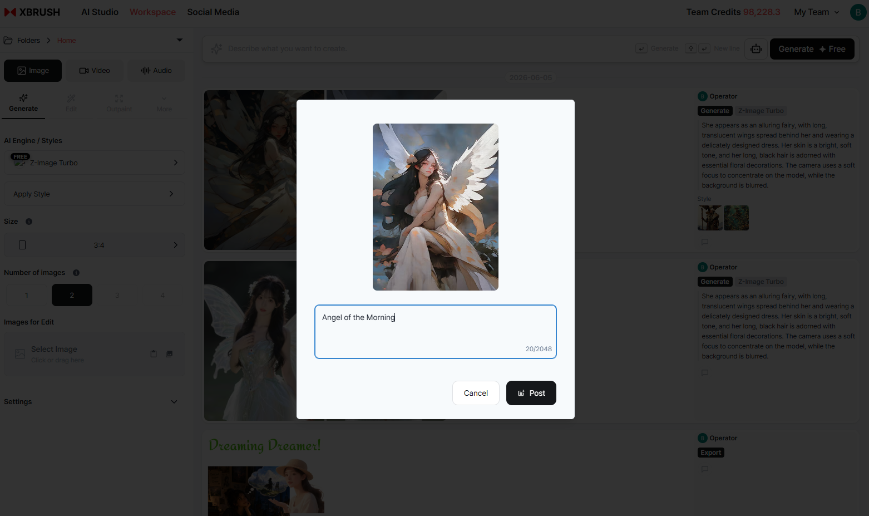Click the first style thumbnail under Style
The height and width of the screenshot is (516, 869).
pyautogui.click(x=710, y=218)
